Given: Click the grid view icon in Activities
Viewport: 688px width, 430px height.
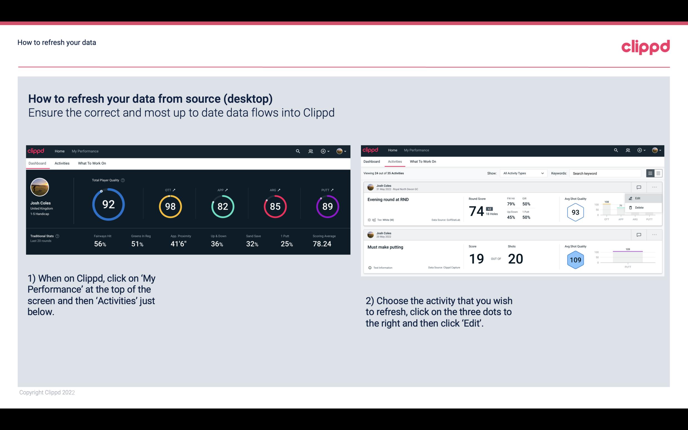Looking at the screenshot, I should (658, 173).
